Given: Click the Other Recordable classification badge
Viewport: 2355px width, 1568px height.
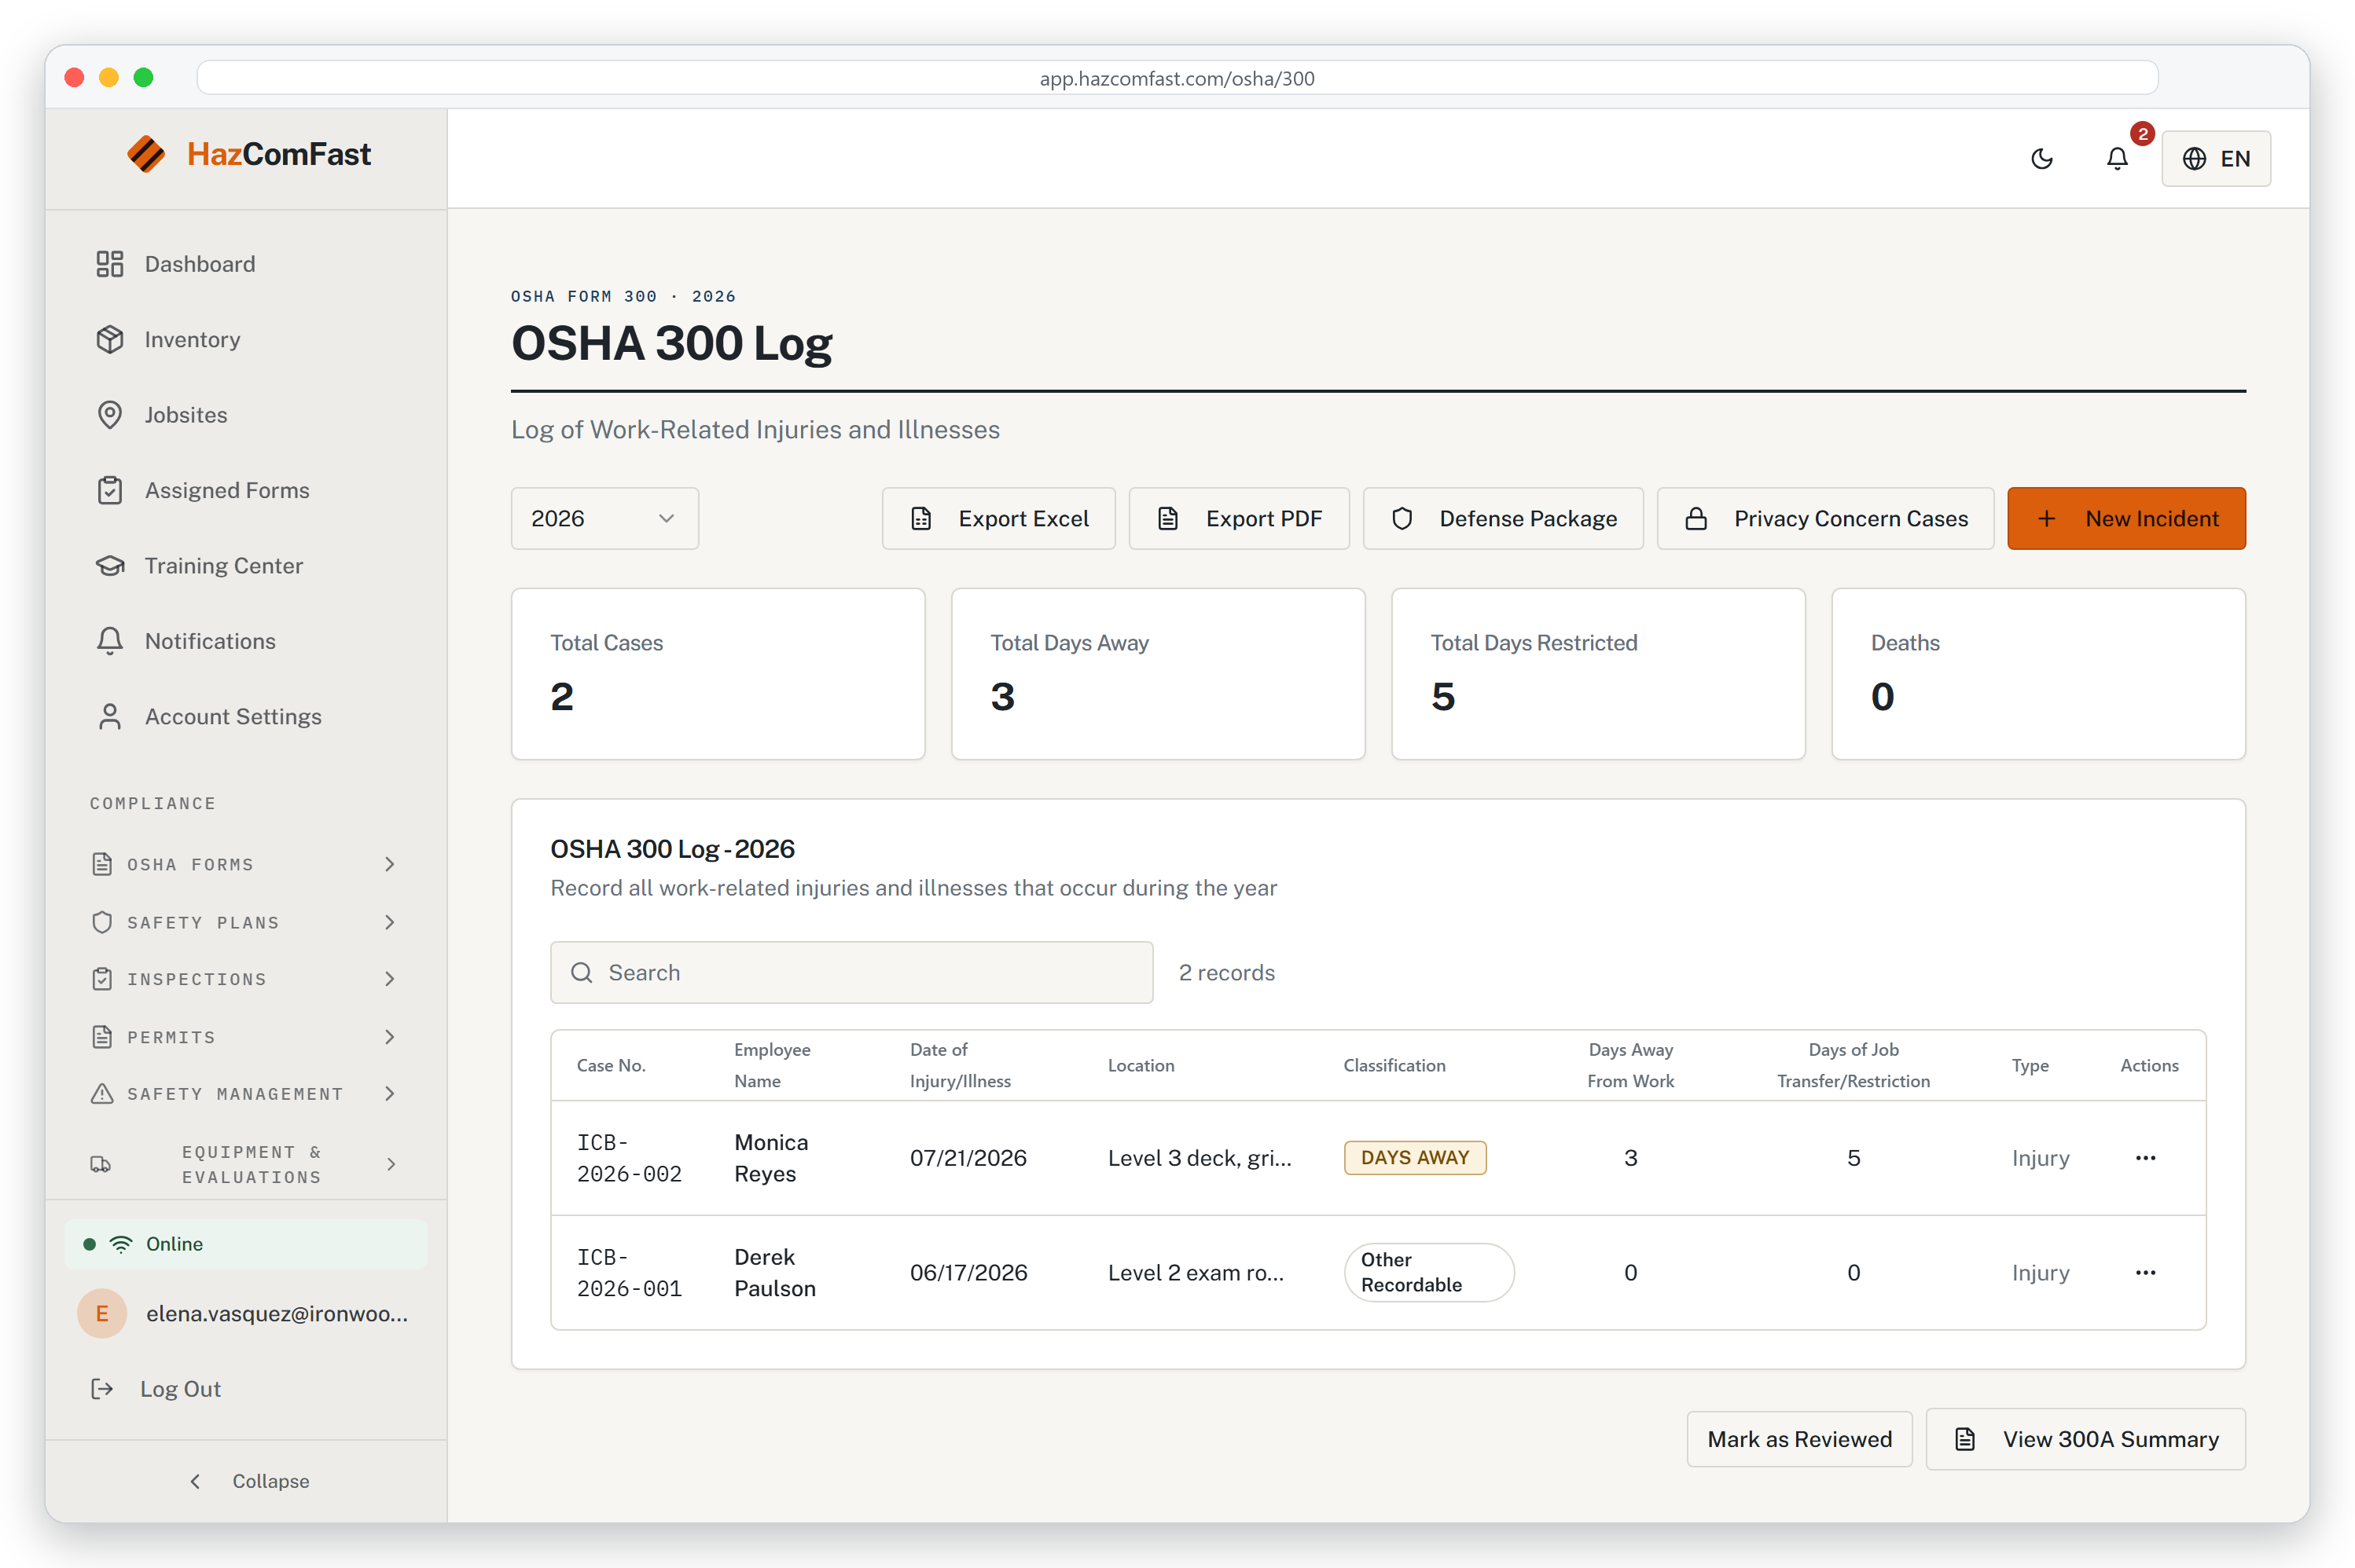Looking at the screenshot, I should point(1428,1272).
